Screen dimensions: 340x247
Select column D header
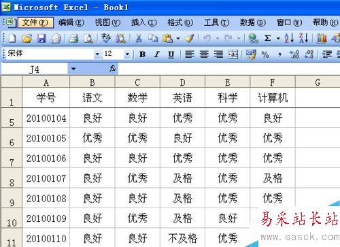point(182,82)
